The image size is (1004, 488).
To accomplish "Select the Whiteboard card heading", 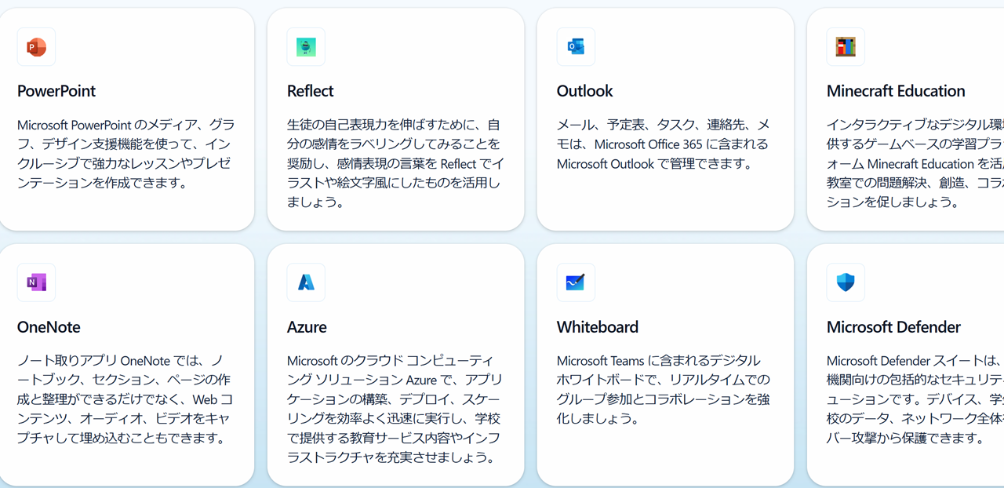I will coord(598,327).
